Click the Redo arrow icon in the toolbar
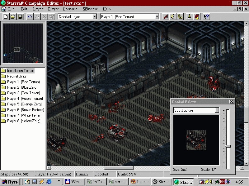249x186 pixels. (37, 17)
